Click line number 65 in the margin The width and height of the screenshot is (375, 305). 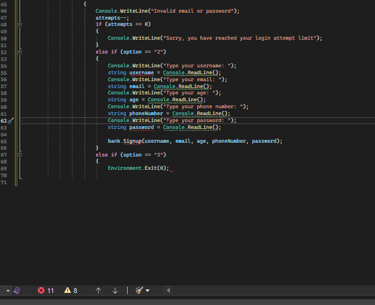5,141
